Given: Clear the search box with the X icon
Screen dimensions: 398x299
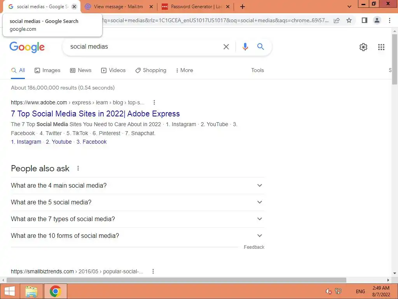Looking at the screenshot, I should (x=226, y=47).
